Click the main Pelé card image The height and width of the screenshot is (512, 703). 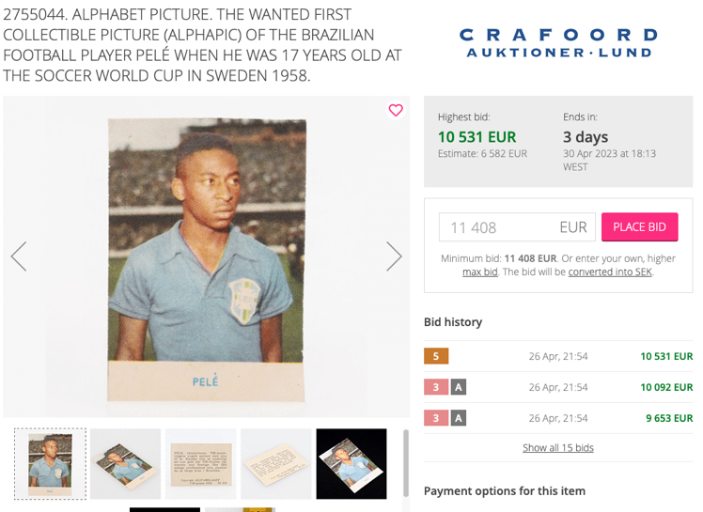[x=207, y=256]
